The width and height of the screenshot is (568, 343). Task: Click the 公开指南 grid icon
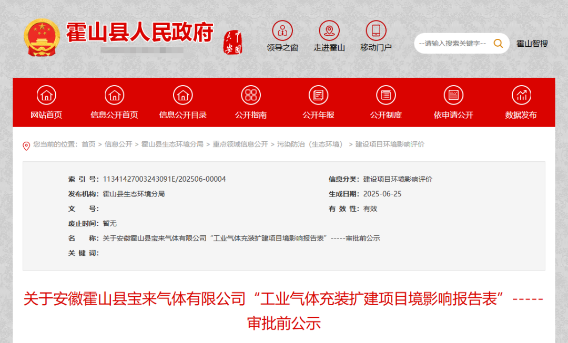click(x=251, y=95)
